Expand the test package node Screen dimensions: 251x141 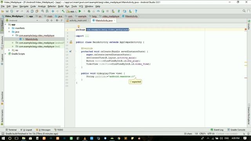click(x=13, y=47)
